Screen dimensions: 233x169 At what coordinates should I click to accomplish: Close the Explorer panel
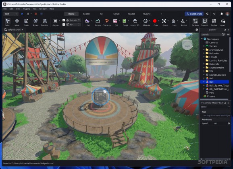click(x=229, y=30)
